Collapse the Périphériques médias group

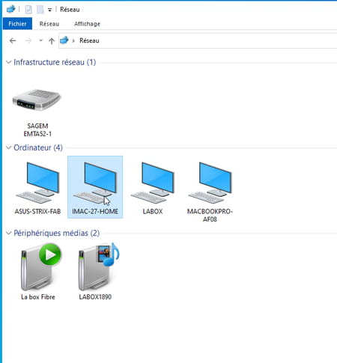(x=9, y=233)
